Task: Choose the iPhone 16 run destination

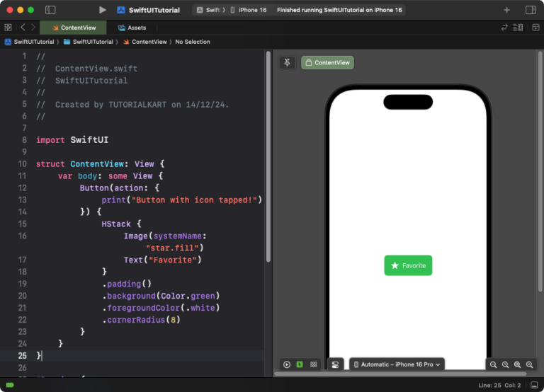Action: [x=249, y=10]
